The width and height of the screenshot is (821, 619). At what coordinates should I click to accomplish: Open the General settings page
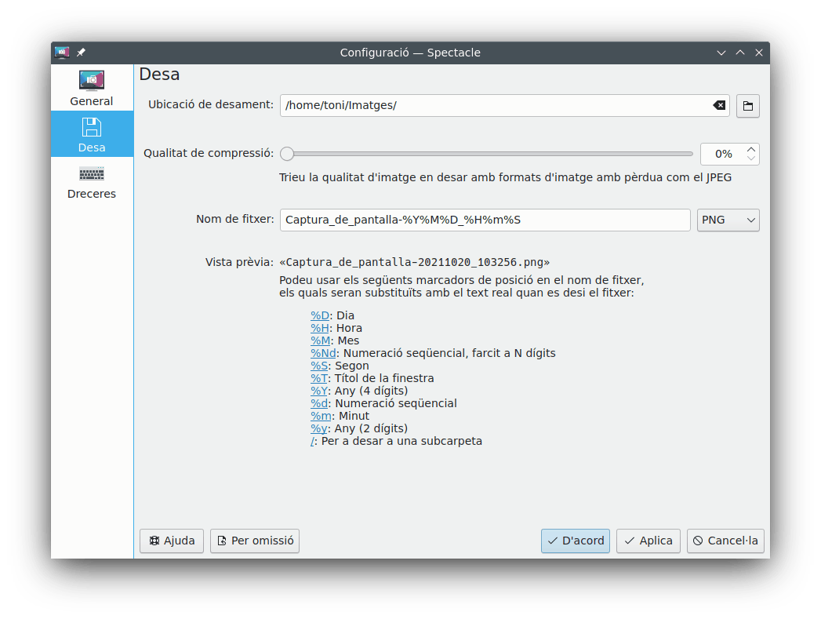pos(92,89)
